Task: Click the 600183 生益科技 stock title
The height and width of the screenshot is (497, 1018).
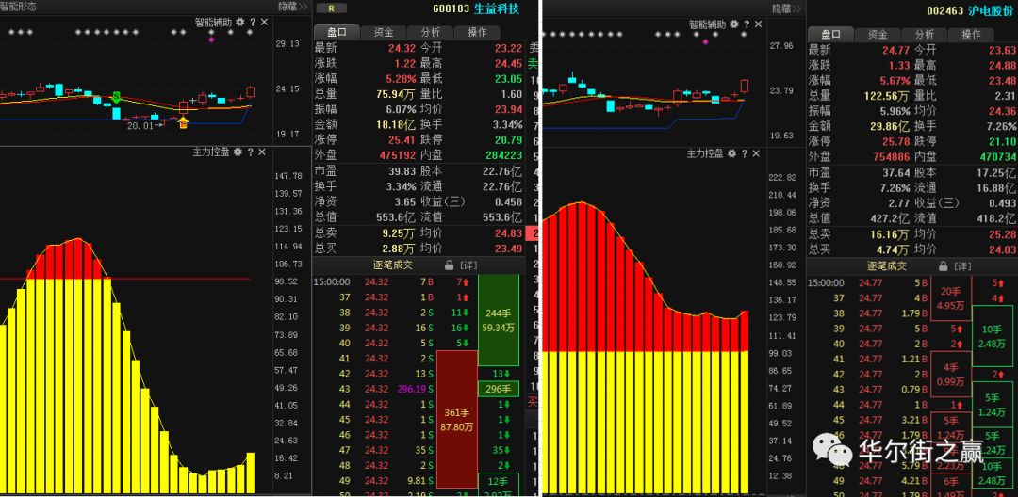Action: (476, 9)
